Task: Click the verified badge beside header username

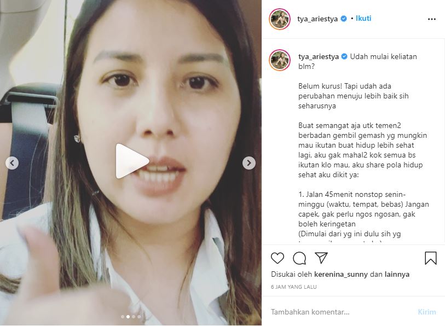Action: click(343, 19)
